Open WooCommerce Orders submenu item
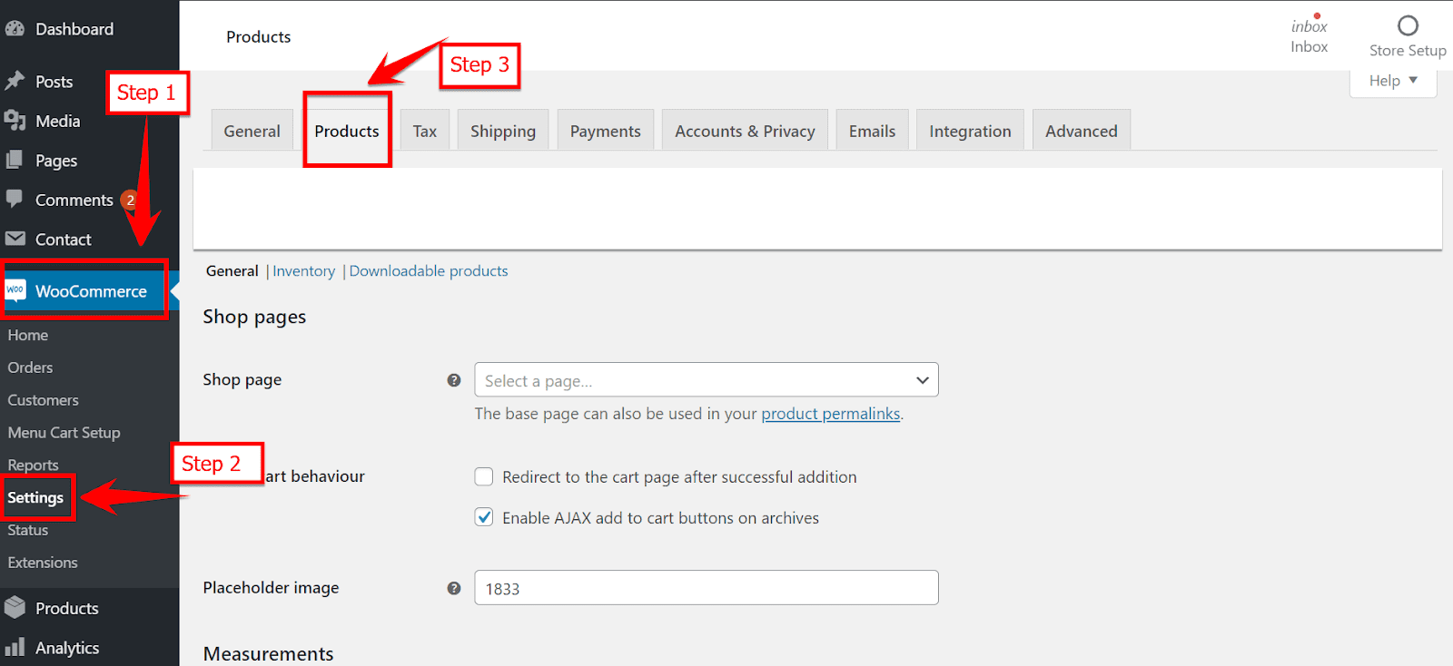The image size is (1453, 666). point(30,367)
